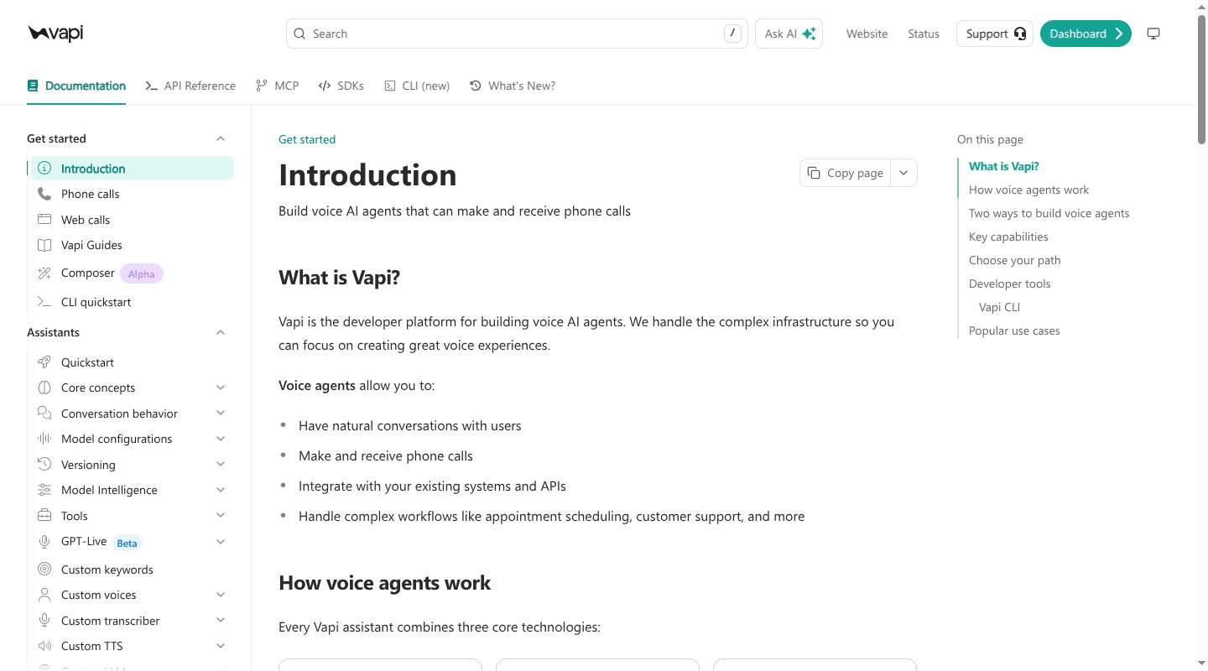Open the What's New? tab
1208x671 pixels.
(x=513, y=86)
